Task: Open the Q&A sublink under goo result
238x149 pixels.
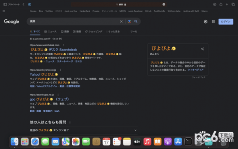Action: (57, 111)
